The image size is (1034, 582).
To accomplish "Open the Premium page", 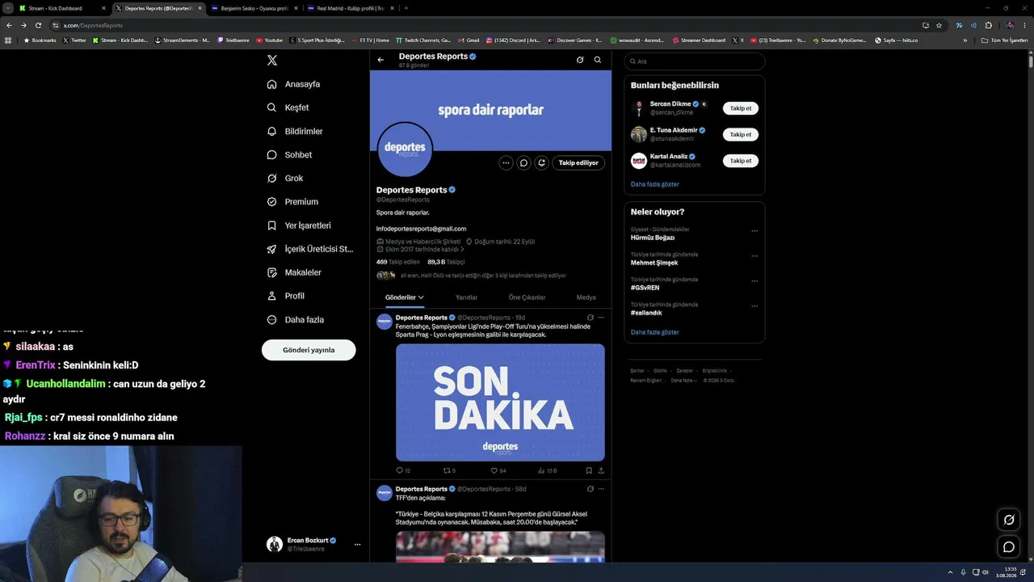I will [292, 201].
